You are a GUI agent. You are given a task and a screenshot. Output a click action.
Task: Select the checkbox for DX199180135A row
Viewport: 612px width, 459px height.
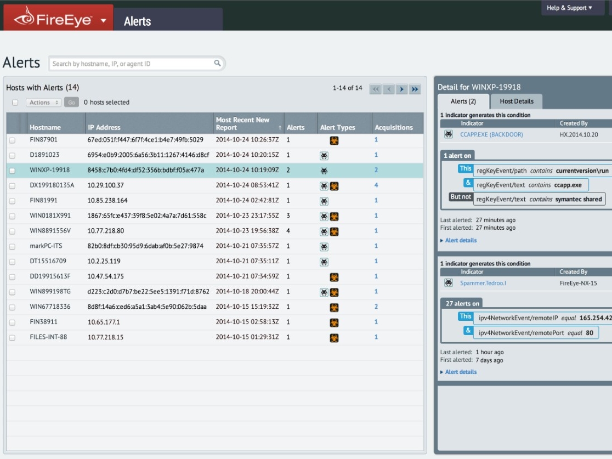pyautogui.click(x=13, y=186)
